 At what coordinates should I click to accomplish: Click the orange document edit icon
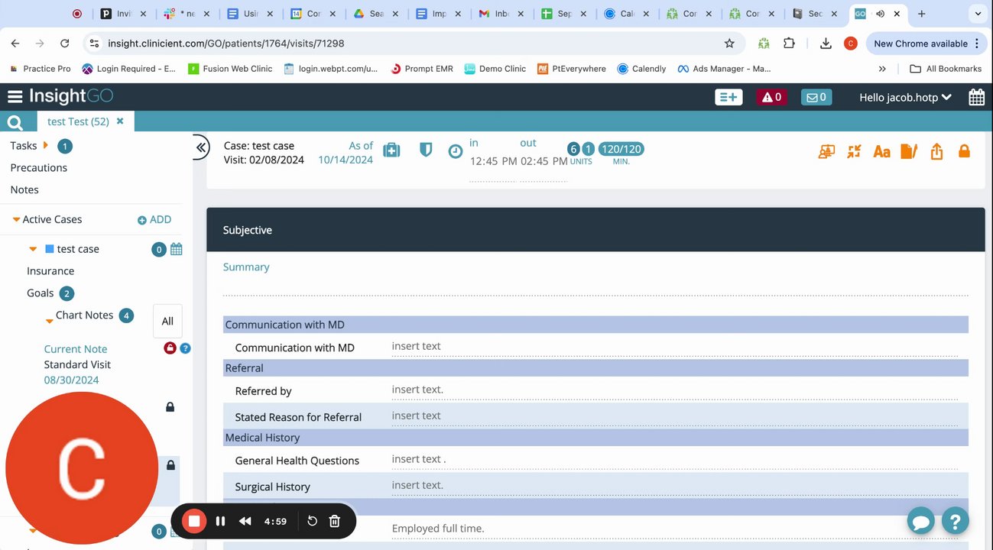click(909, 151)
